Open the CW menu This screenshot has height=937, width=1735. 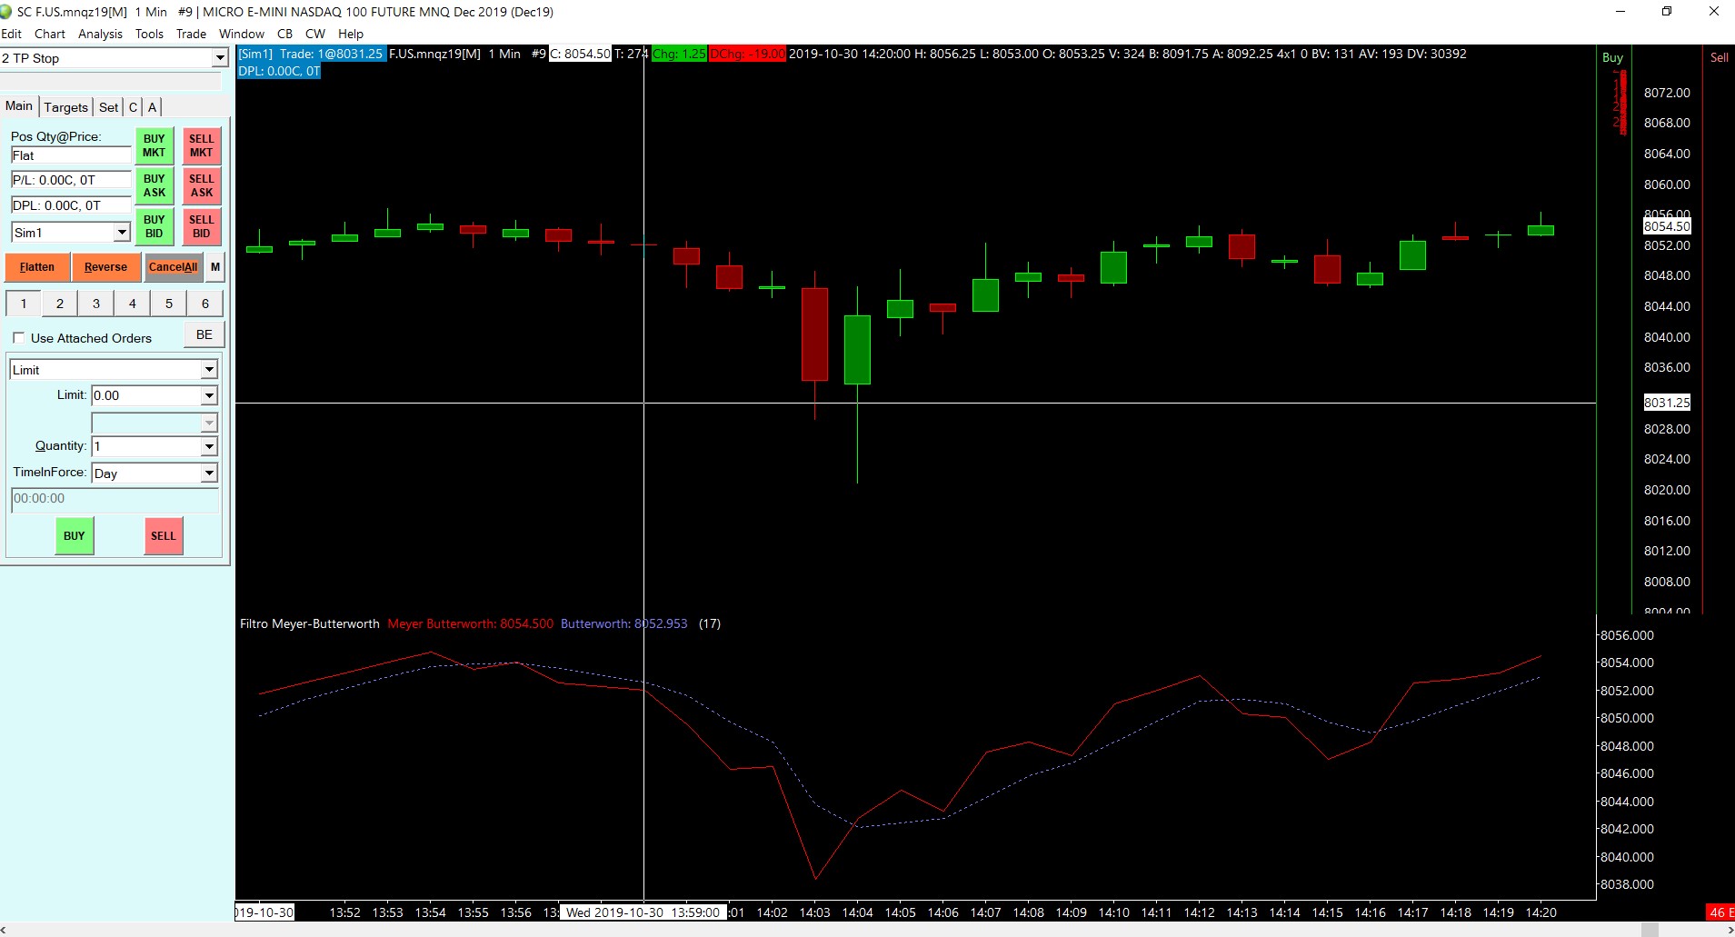(x=315, y=34)
